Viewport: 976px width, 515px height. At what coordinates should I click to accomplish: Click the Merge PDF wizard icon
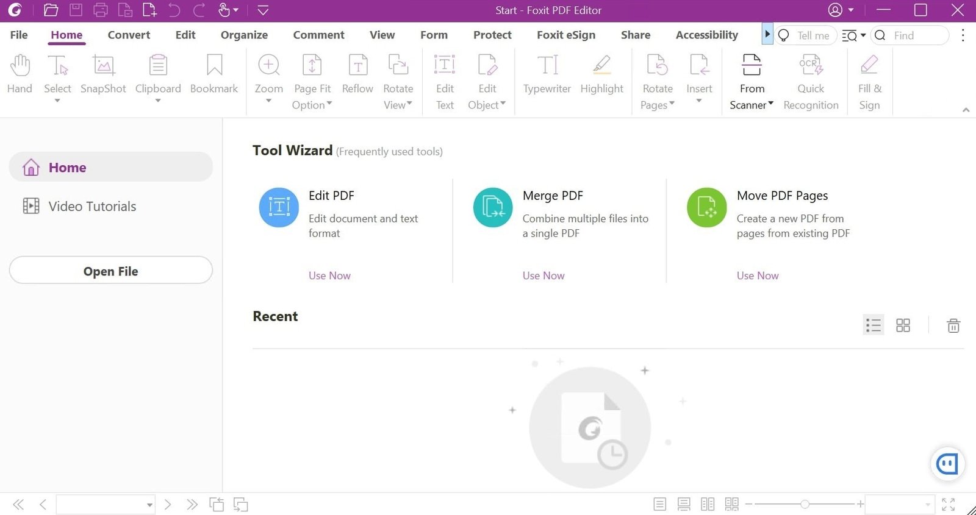click(493, 207)
